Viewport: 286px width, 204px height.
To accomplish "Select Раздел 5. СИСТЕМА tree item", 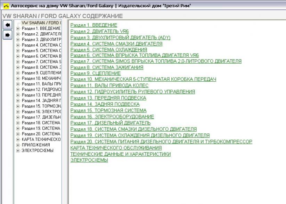I will (x=42, y=50).
